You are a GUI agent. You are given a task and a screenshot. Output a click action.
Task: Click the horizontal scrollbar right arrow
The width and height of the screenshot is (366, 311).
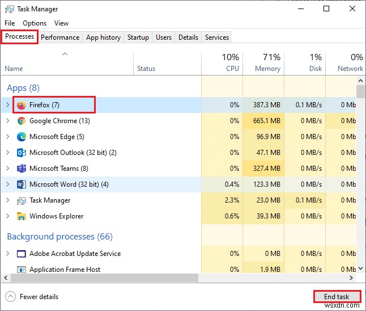tap(351, 278)
